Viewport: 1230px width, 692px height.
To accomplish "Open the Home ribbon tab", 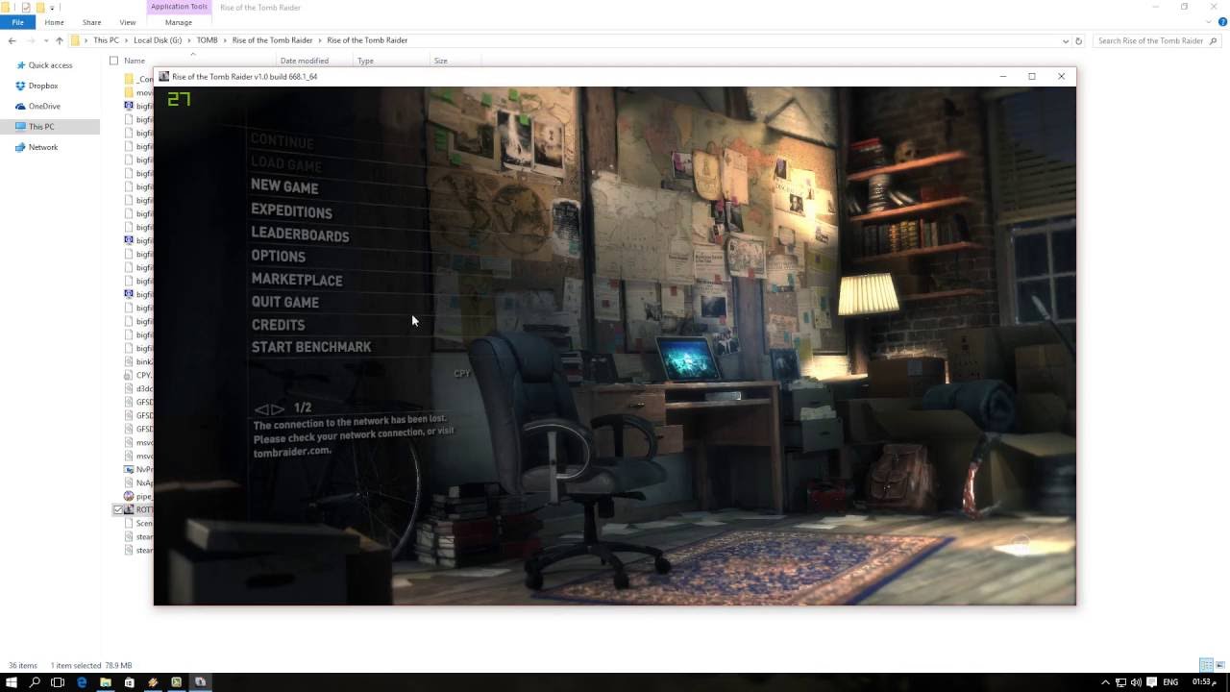I will [54, 22].
